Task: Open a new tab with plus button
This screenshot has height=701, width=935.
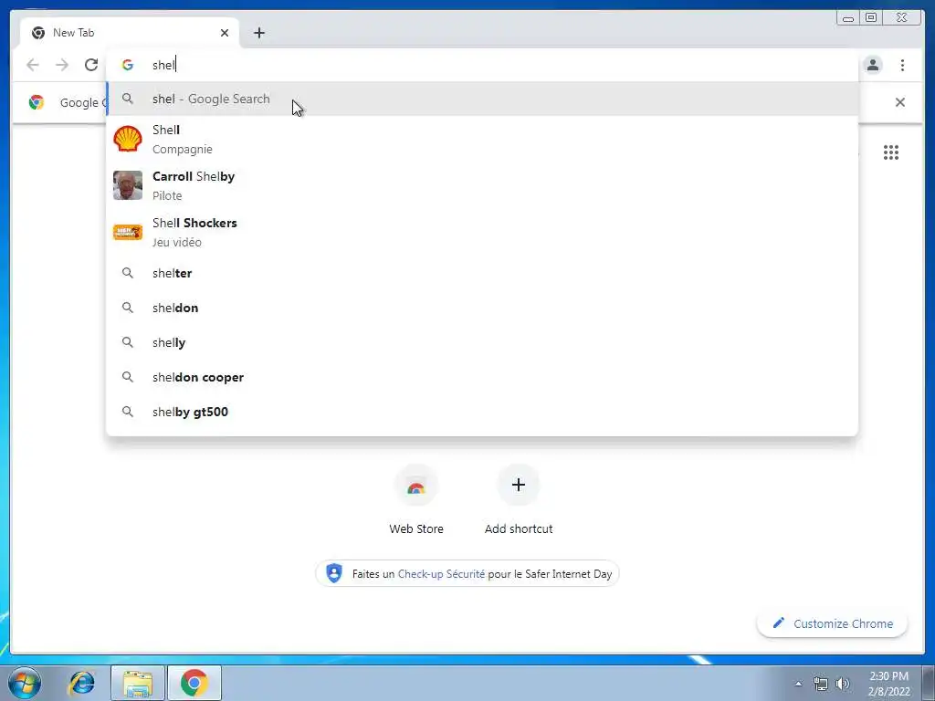Action: 258,33
